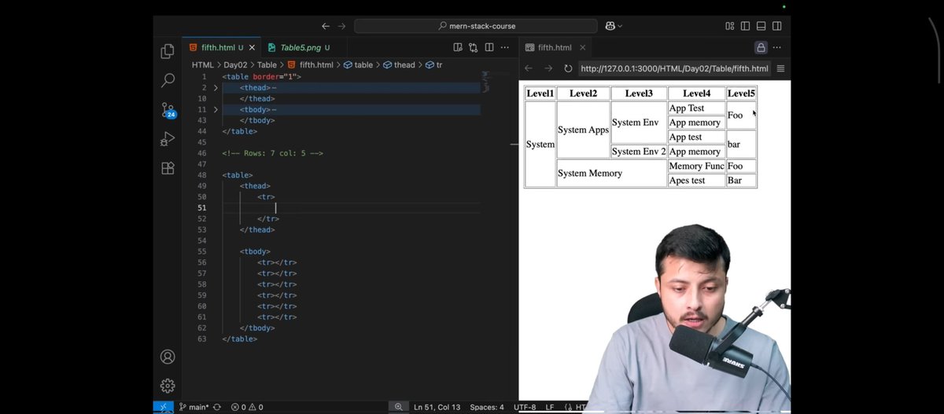The height and width of the screenshot is (414, 944).
Task: Open the Search view in activity bar
Action: point(168,80)
